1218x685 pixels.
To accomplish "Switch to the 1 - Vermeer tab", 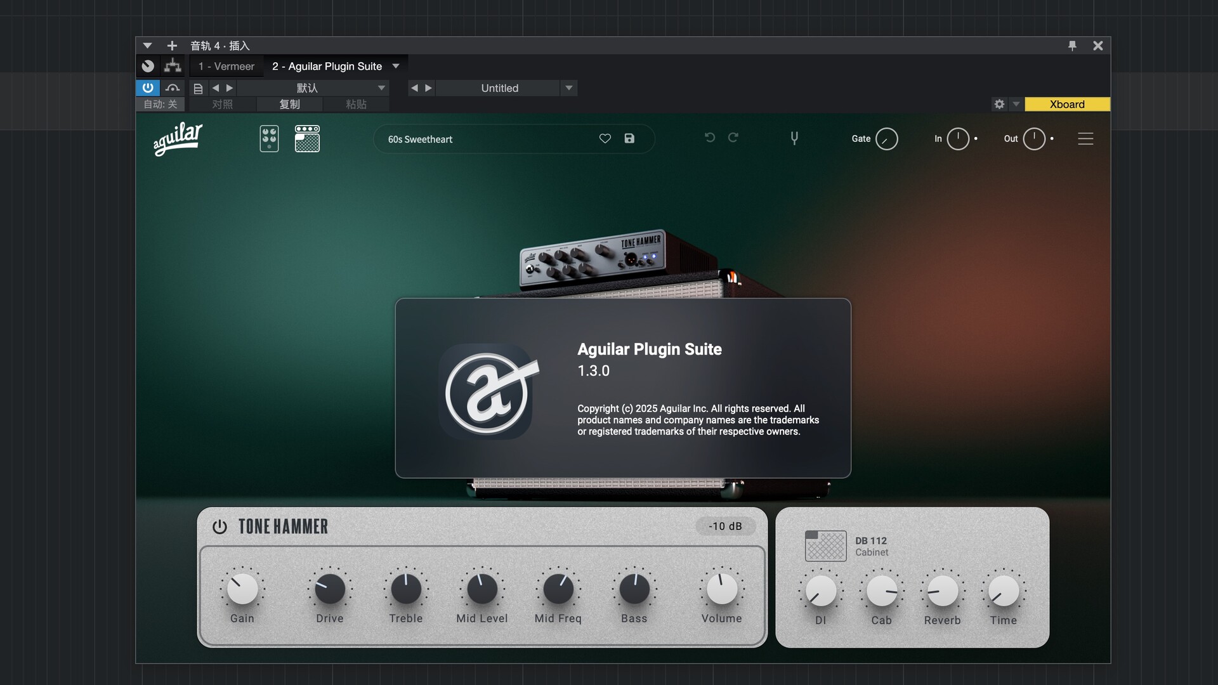I will coord(226,67).
